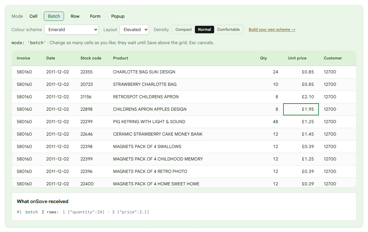Open the Colour scheme Emerald dropdown
The image size is (368, 232).
pyautogui.click(x=71, y=30)
